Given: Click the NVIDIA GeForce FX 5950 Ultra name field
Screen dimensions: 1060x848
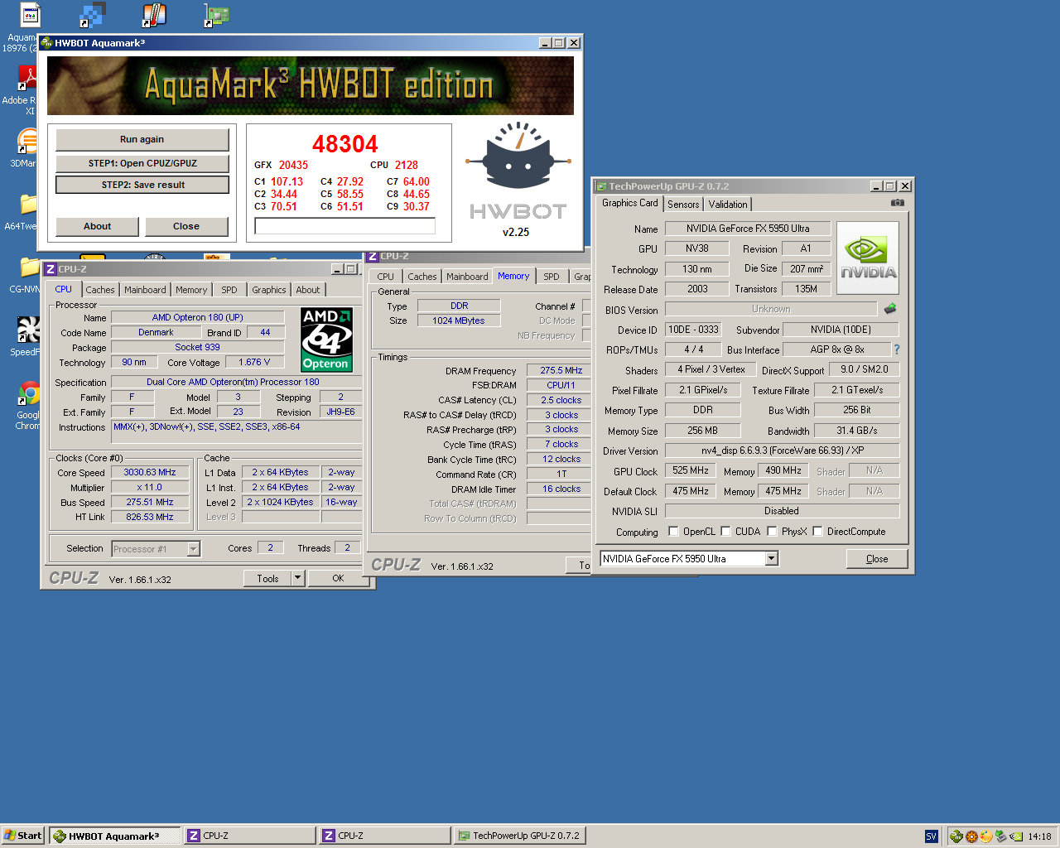Looking at the screenshot, I should pyautogui.click(x=748, y=229).
